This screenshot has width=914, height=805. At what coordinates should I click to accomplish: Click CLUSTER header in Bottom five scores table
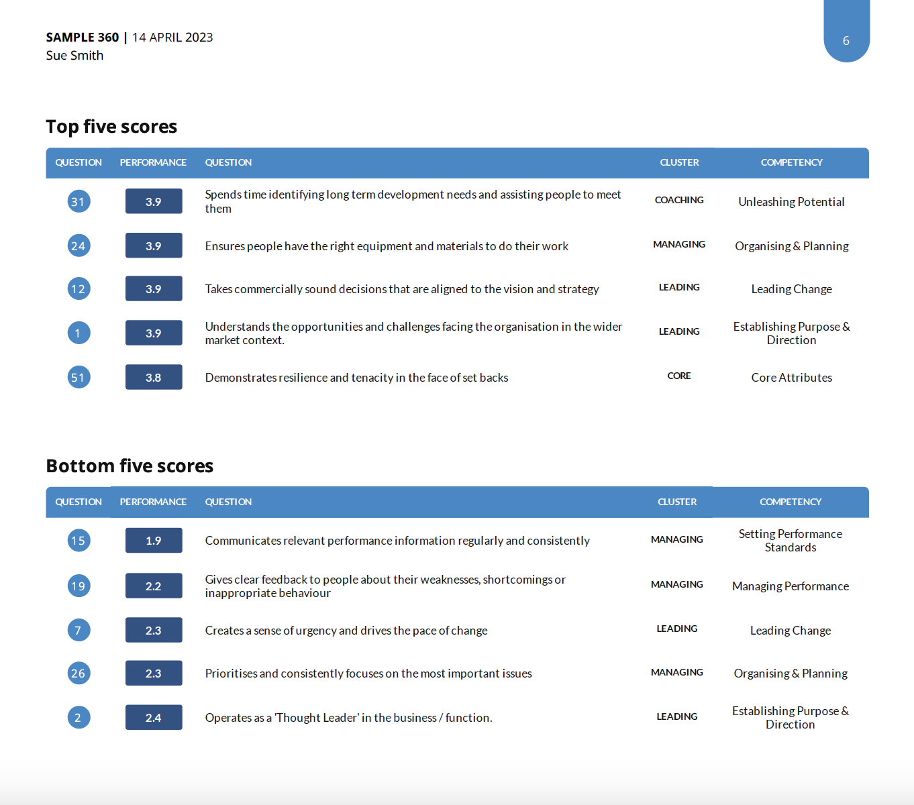pos(677,502)
